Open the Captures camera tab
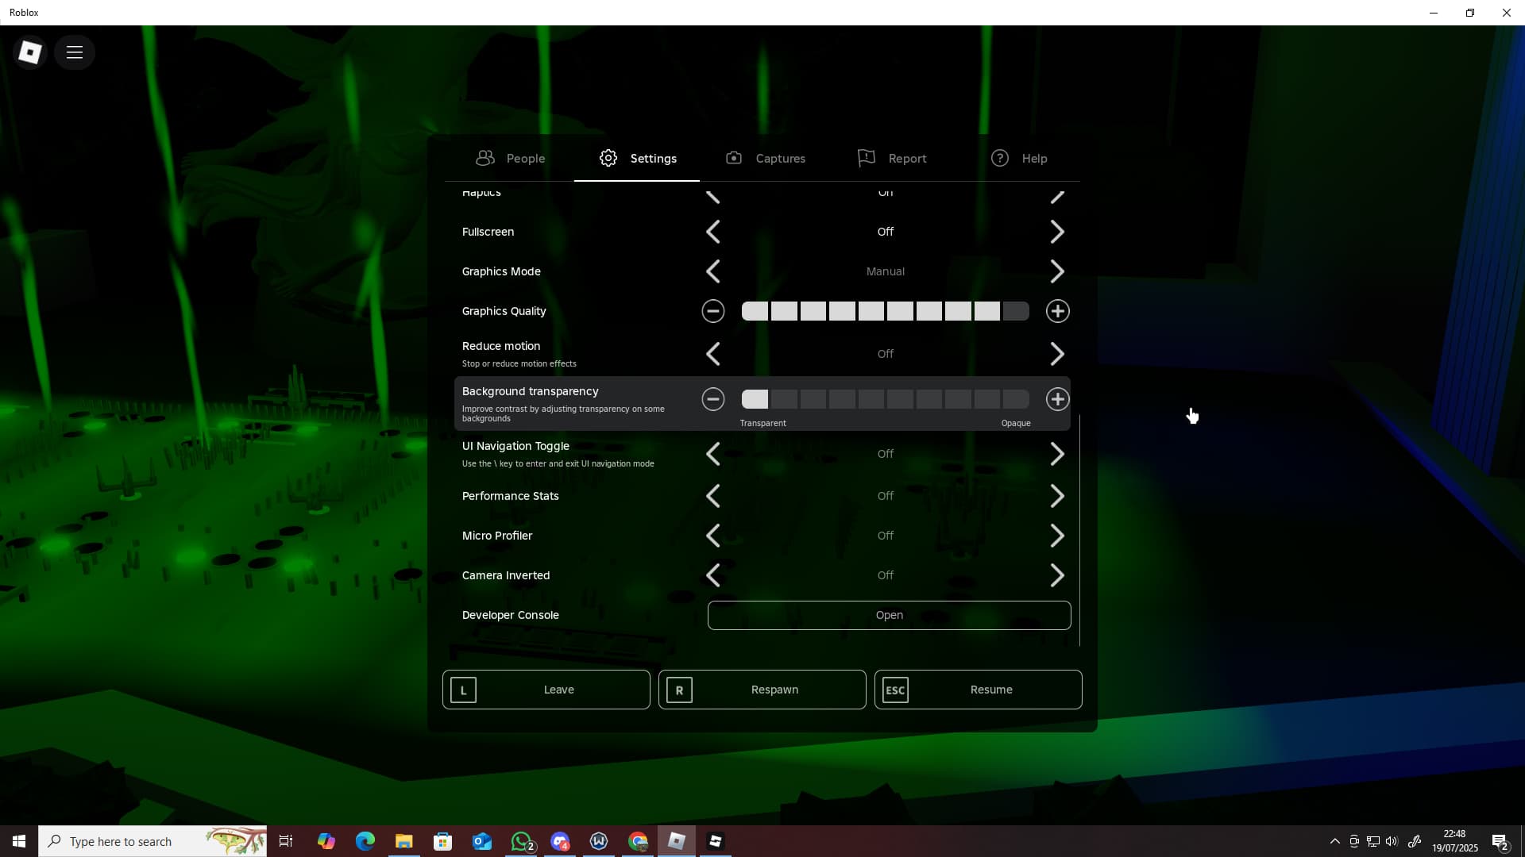 (765, 158)
